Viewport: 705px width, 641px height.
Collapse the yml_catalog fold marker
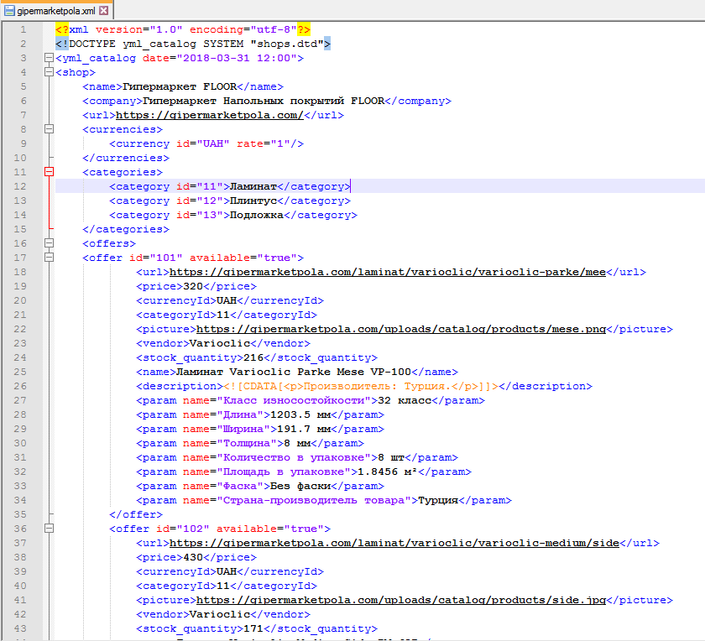[x=49, y=58]
